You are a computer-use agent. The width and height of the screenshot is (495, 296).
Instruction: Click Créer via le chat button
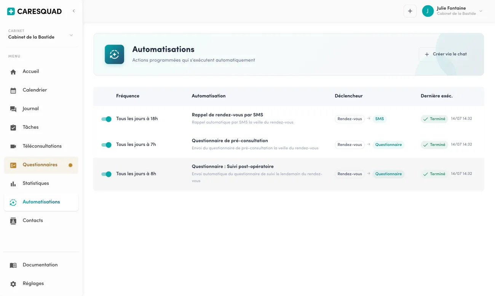click(x=445, y=54)
